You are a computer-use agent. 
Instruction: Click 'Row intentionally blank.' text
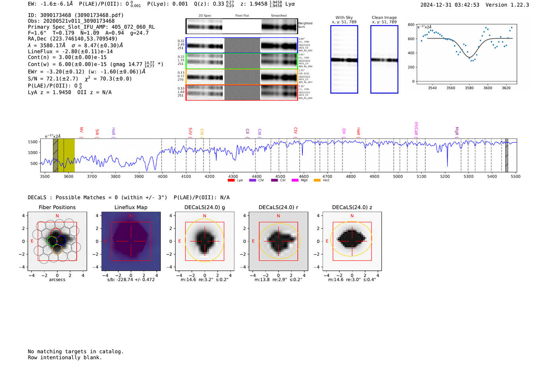(x=65, y=358)
